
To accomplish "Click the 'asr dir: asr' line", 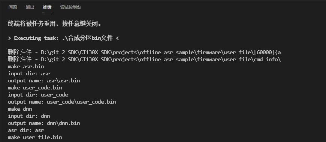I will tap(26, 130).
